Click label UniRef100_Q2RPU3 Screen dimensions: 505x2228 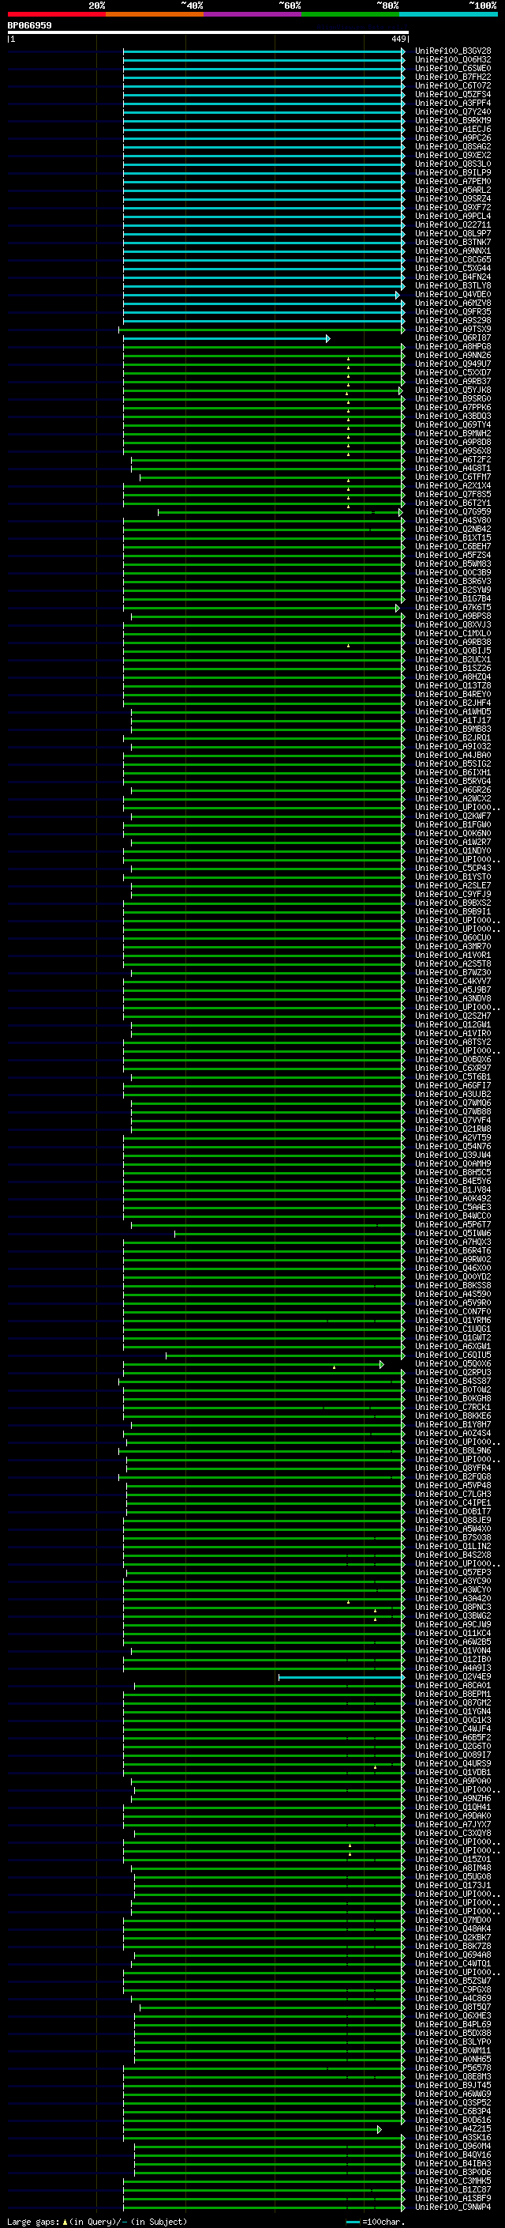[x=452, y=1373]
